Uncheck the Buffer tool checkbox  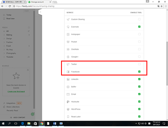[139, 87]
